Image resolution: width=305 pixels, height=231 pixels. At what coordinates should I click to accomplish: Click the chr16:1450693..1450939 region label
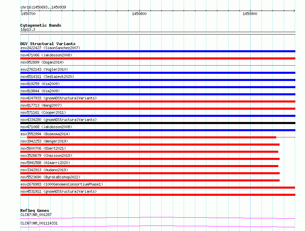(x=43, y=8)
